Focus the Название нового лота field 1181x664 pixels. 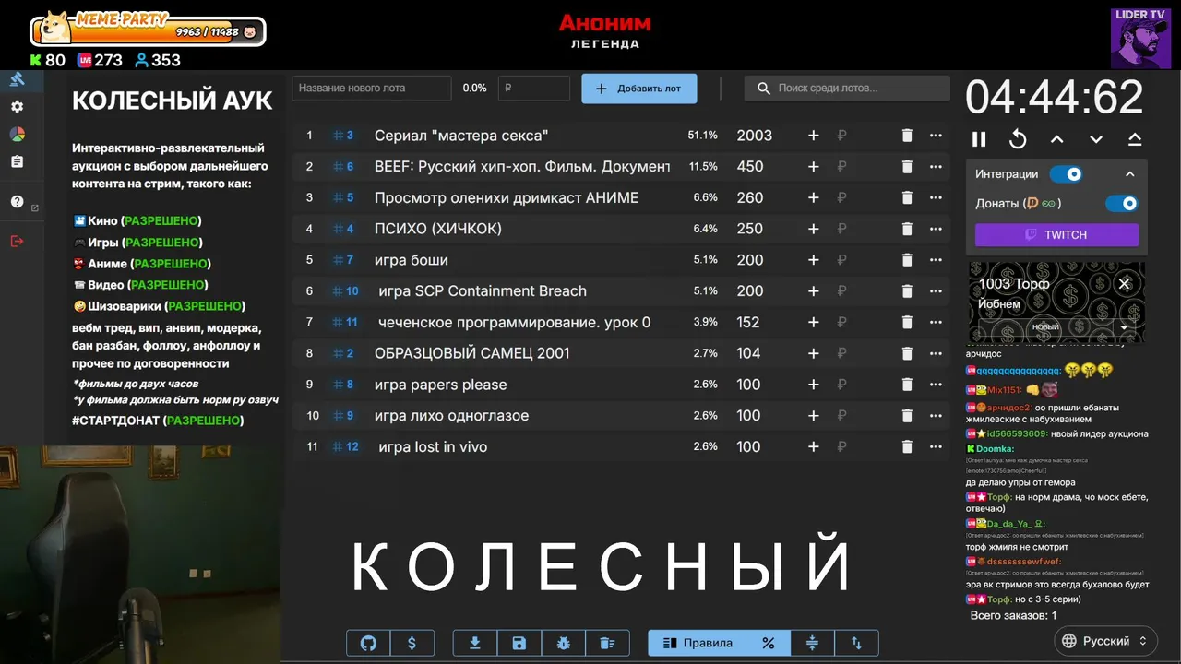click(372, 89)
